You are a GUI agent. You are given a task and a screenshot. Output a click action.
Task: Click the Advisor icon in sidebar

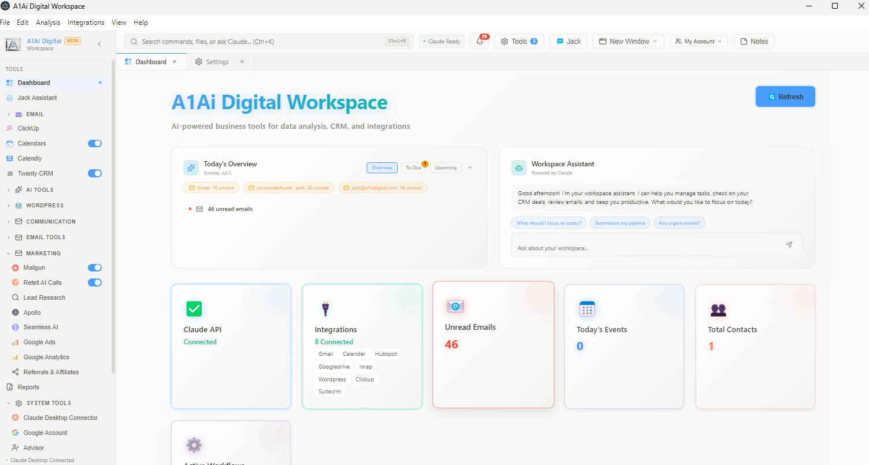16,448
